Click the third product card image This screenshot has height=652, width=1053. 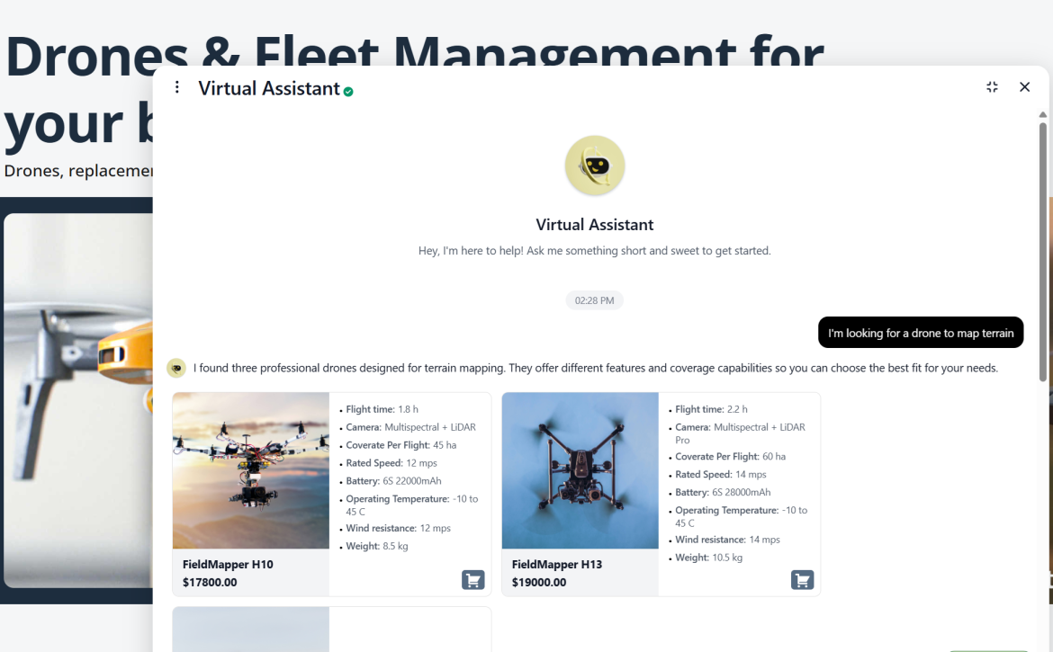point(251,630)
